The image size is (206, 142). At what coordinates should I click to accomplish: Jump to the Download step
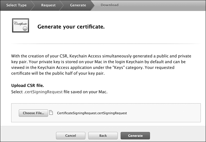click(x=109, y=5)
